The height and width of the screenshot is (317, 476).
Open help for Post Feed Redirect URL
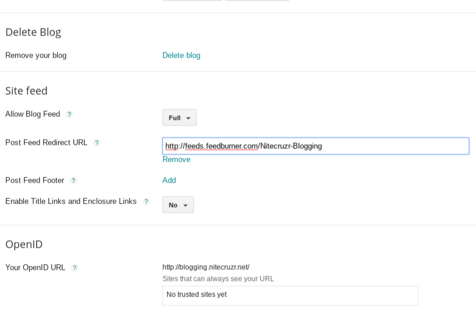click(x=97, y=143)
